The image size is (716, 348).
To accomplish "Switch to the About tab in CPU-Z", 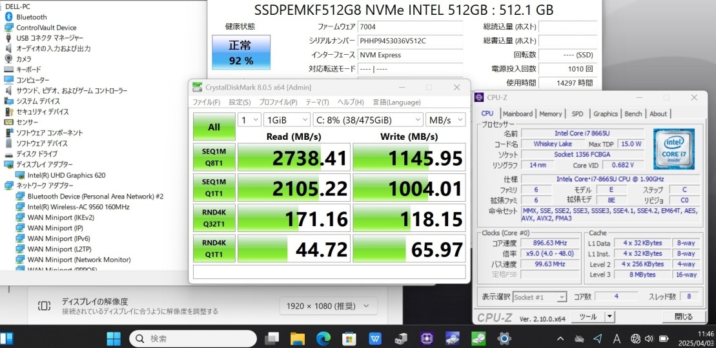I will pos(658,113).
